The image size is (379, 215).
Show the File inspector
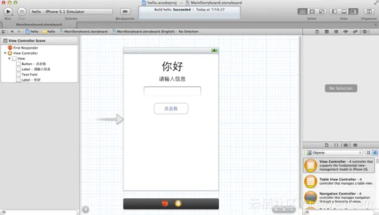(317, 31)
